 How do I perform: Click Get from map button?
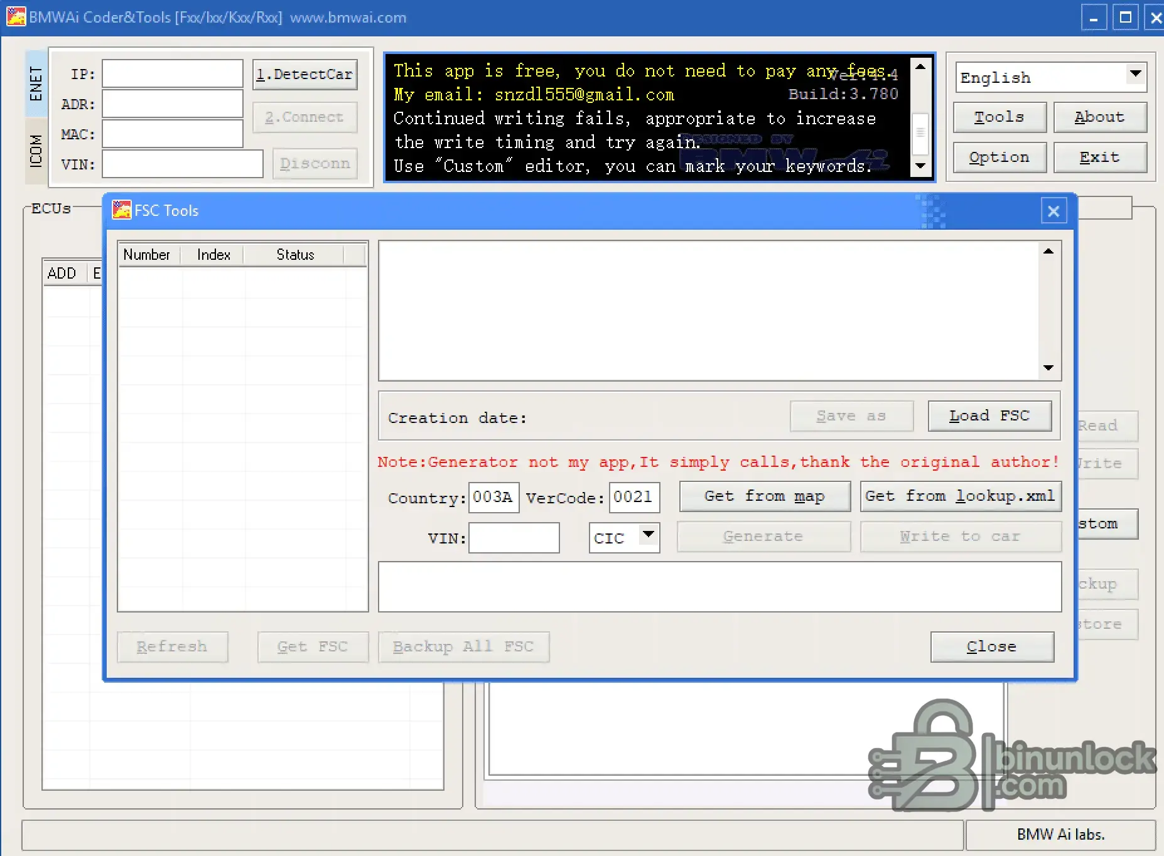click(x=765, y=496)
